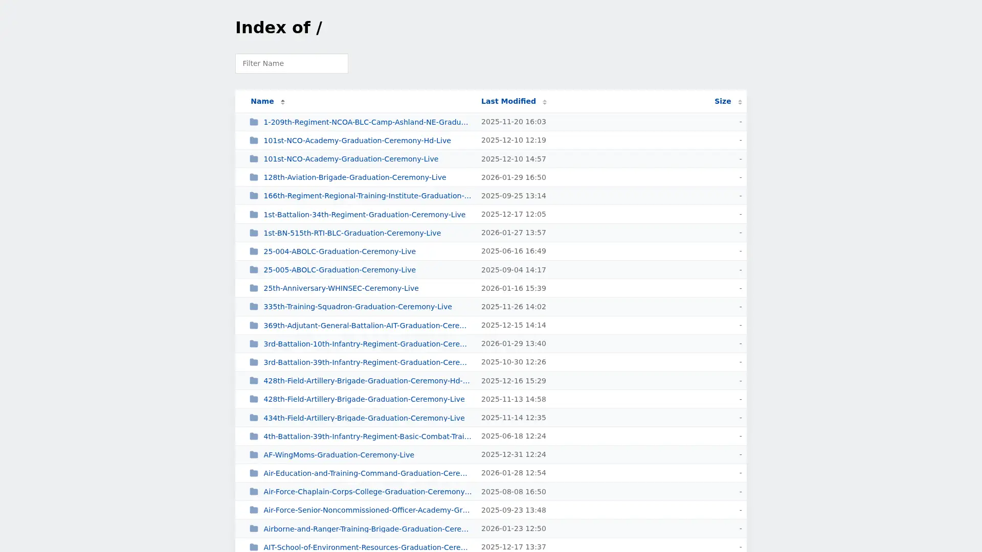Click the folder icon beside 101st-NCO-Academy-Graduation-Ceremony-Live
Viewport: 982px width, 552px height.
point(254,158)
